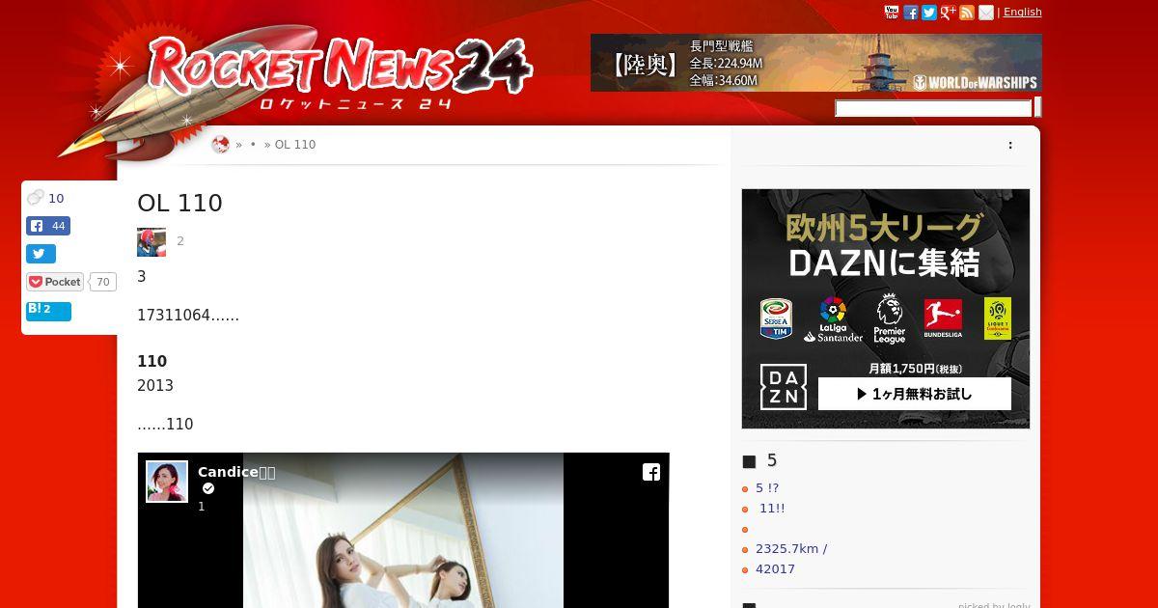Save article to Pocket

pyautogui.click(x=55, y=282)
